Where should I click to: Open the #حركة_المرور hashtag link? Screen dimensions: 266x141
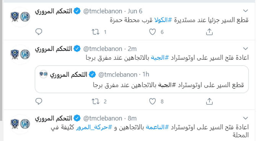[x=94, y=127]
